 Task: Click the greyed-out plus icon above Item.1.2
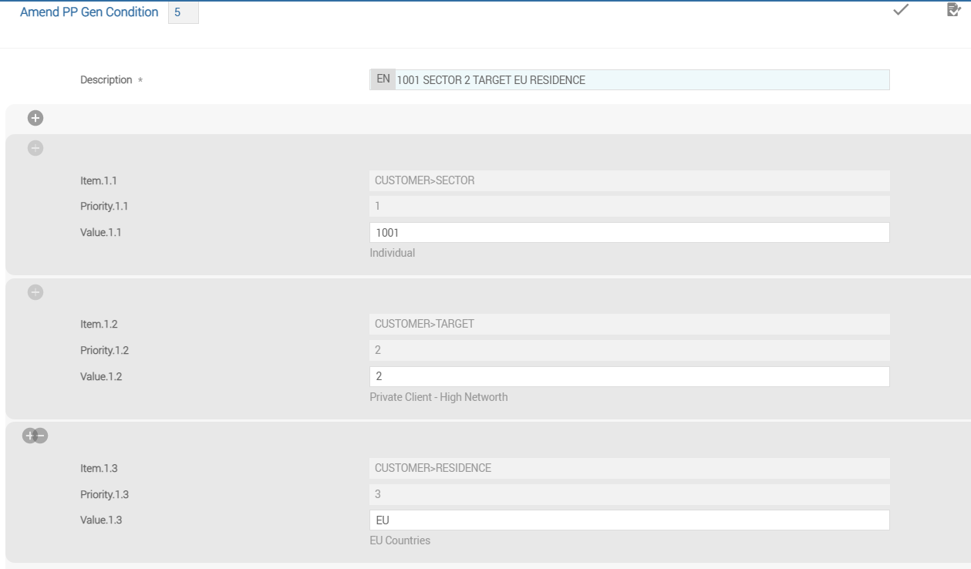(x=35, y=291)
